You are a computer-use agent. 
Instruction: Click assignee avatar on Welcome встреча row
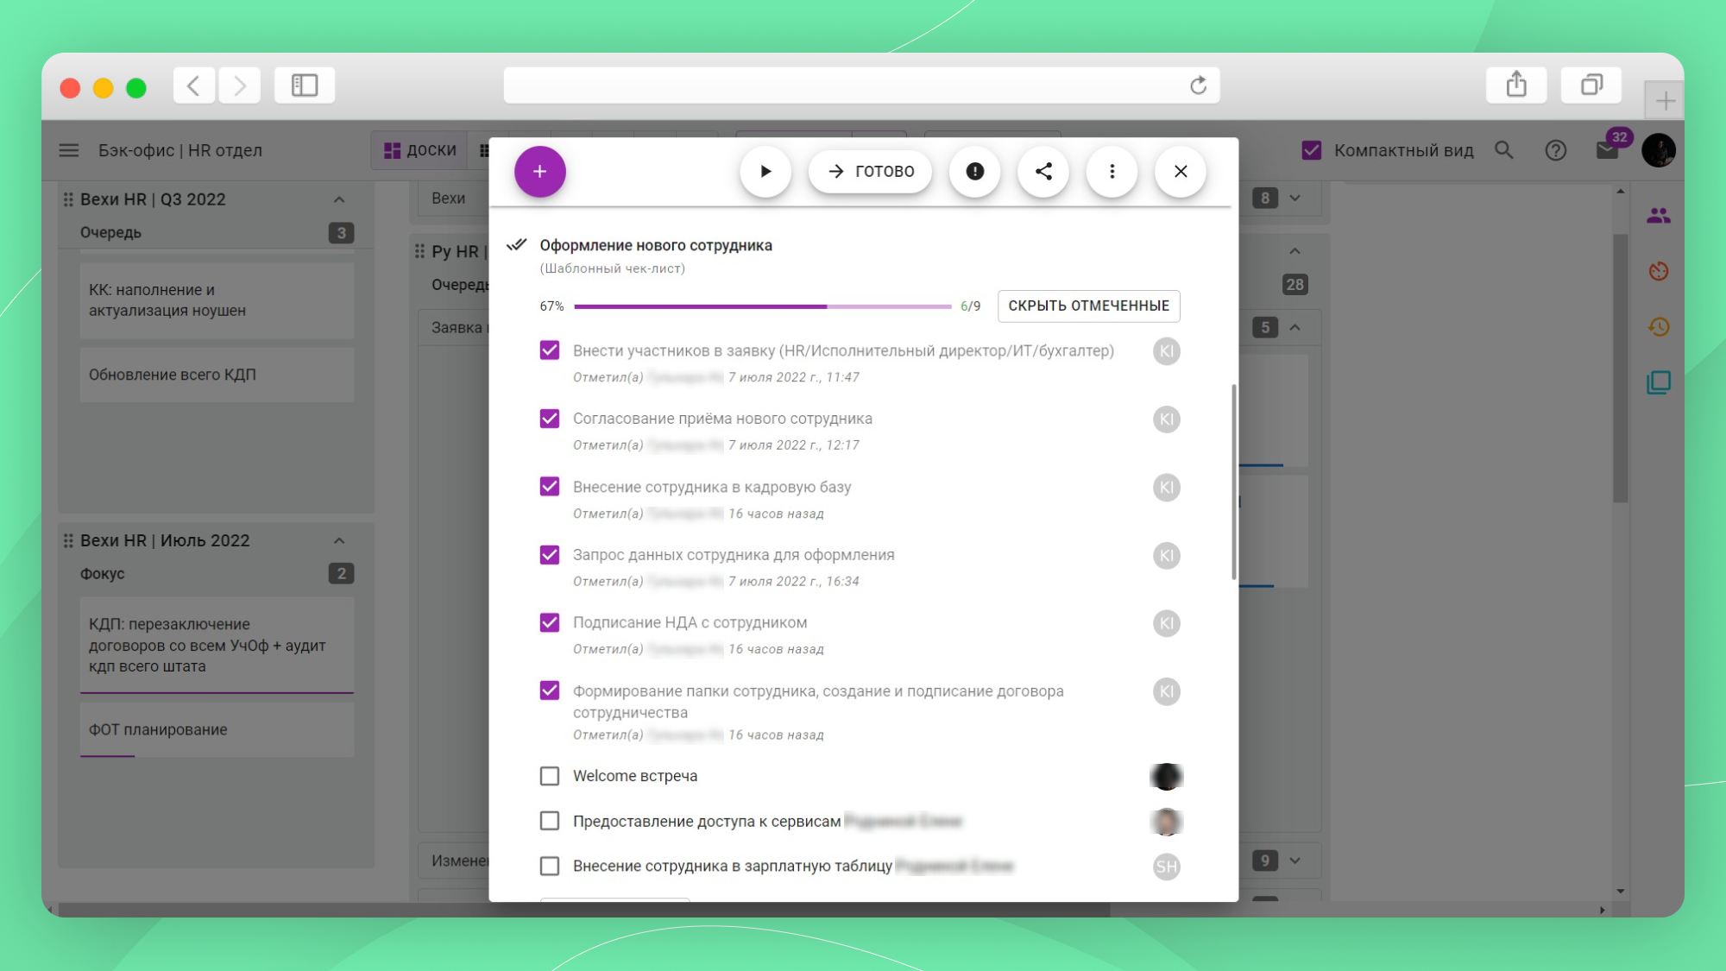click(x=1166, y=777)
